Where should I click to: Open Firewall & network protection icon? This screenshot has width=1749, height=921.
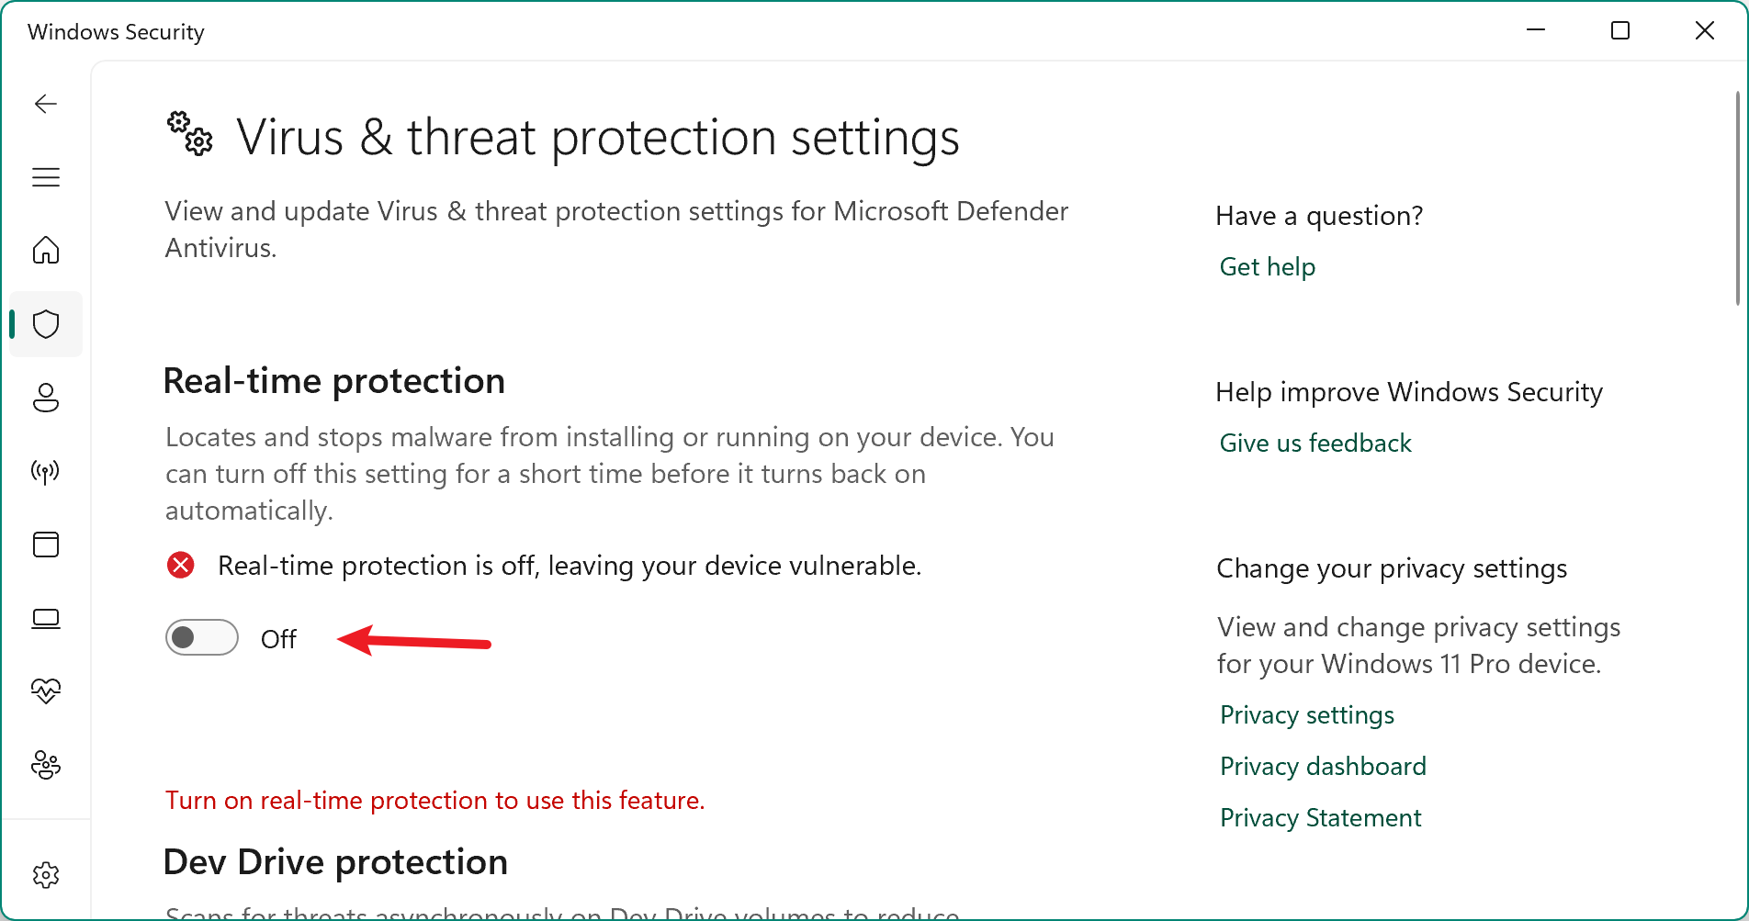click(45, 471)
